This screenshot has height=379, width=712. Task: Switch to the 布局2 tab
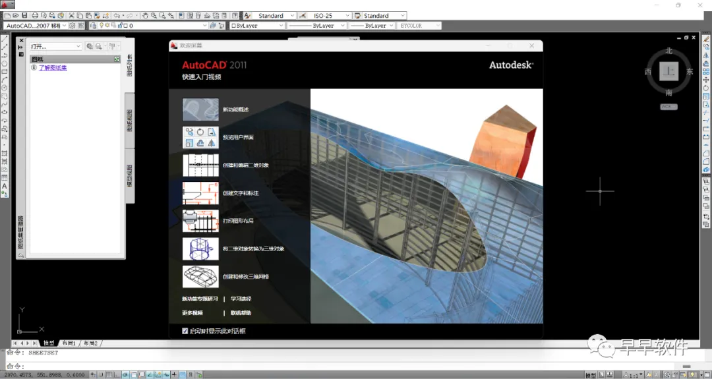[x=90, y=343]
